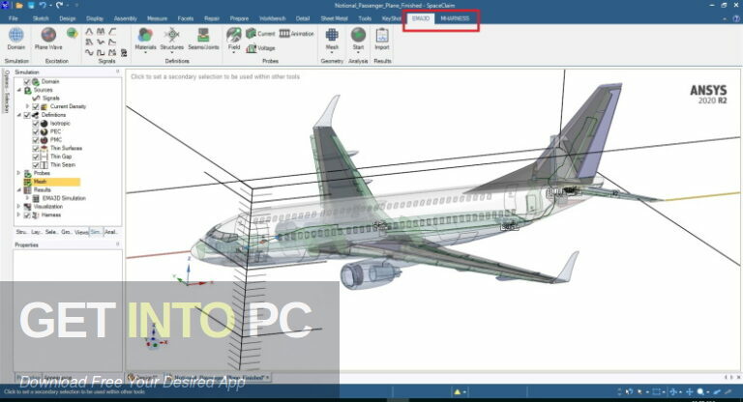
Task: Expand the EMA3D Simulation node
Action: (x=27, y=198)
